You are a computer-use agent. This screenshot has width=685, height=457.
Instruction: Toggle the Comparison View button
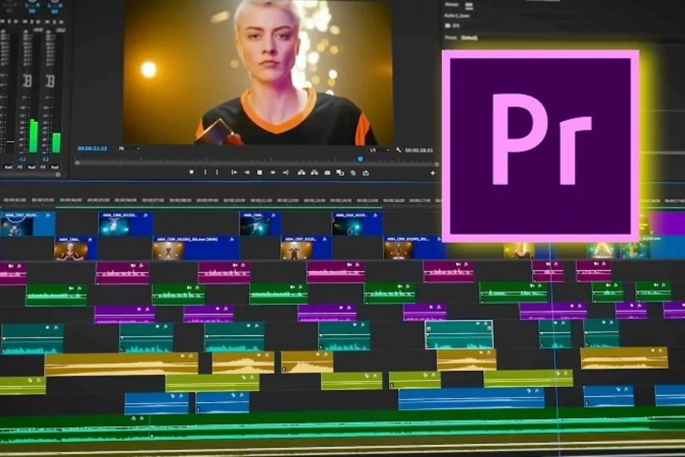click(340, 173)
